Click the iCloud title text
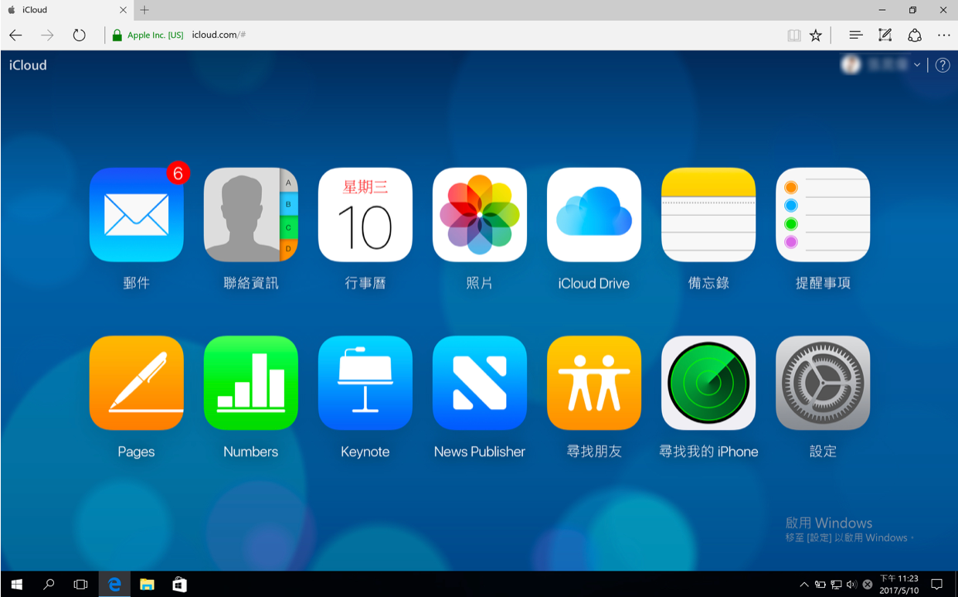This screenshot has height=597, width=958. point(28,65)
